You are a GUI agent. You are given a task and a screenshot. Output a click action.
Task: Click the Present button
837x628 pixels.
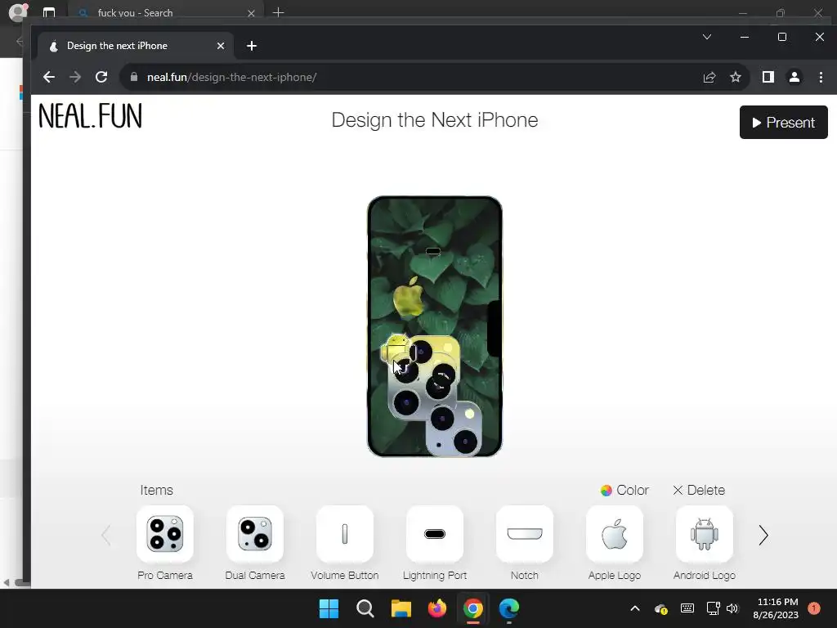click(783, 123)
